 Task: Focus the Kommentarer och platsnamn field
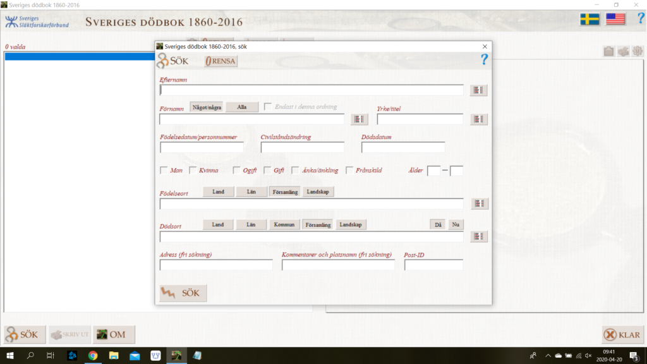click(339, 265)
